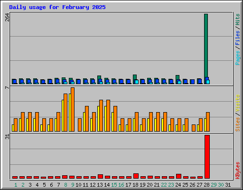Click the single orange bar for day 26

[x=194, y=128]
